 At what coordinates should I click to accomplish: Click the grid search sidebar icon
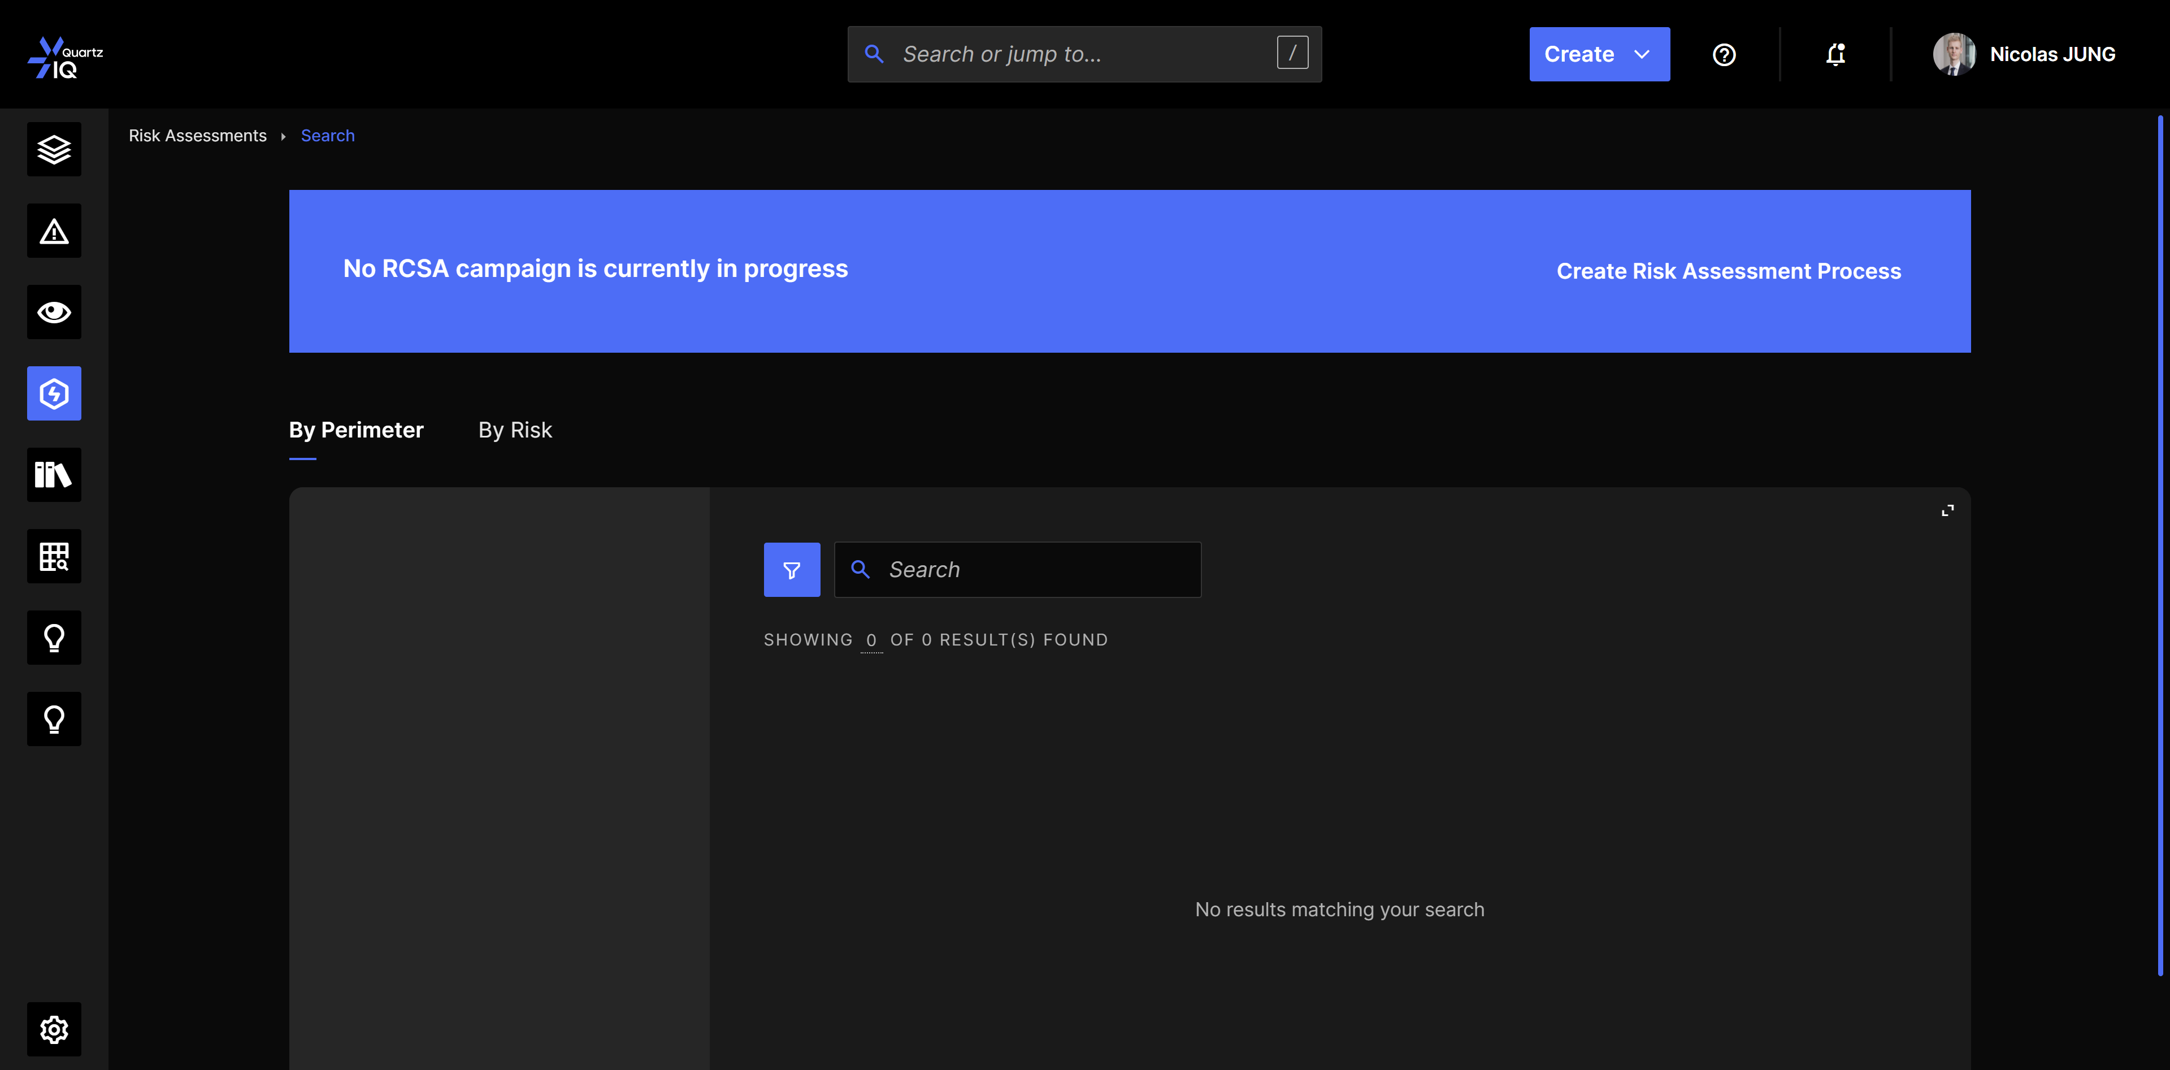54,556
